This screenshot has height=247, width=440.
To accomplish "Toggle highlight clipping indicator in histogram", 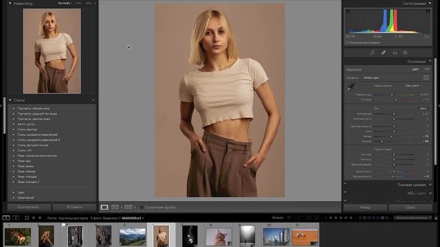I will click(428, 12).
